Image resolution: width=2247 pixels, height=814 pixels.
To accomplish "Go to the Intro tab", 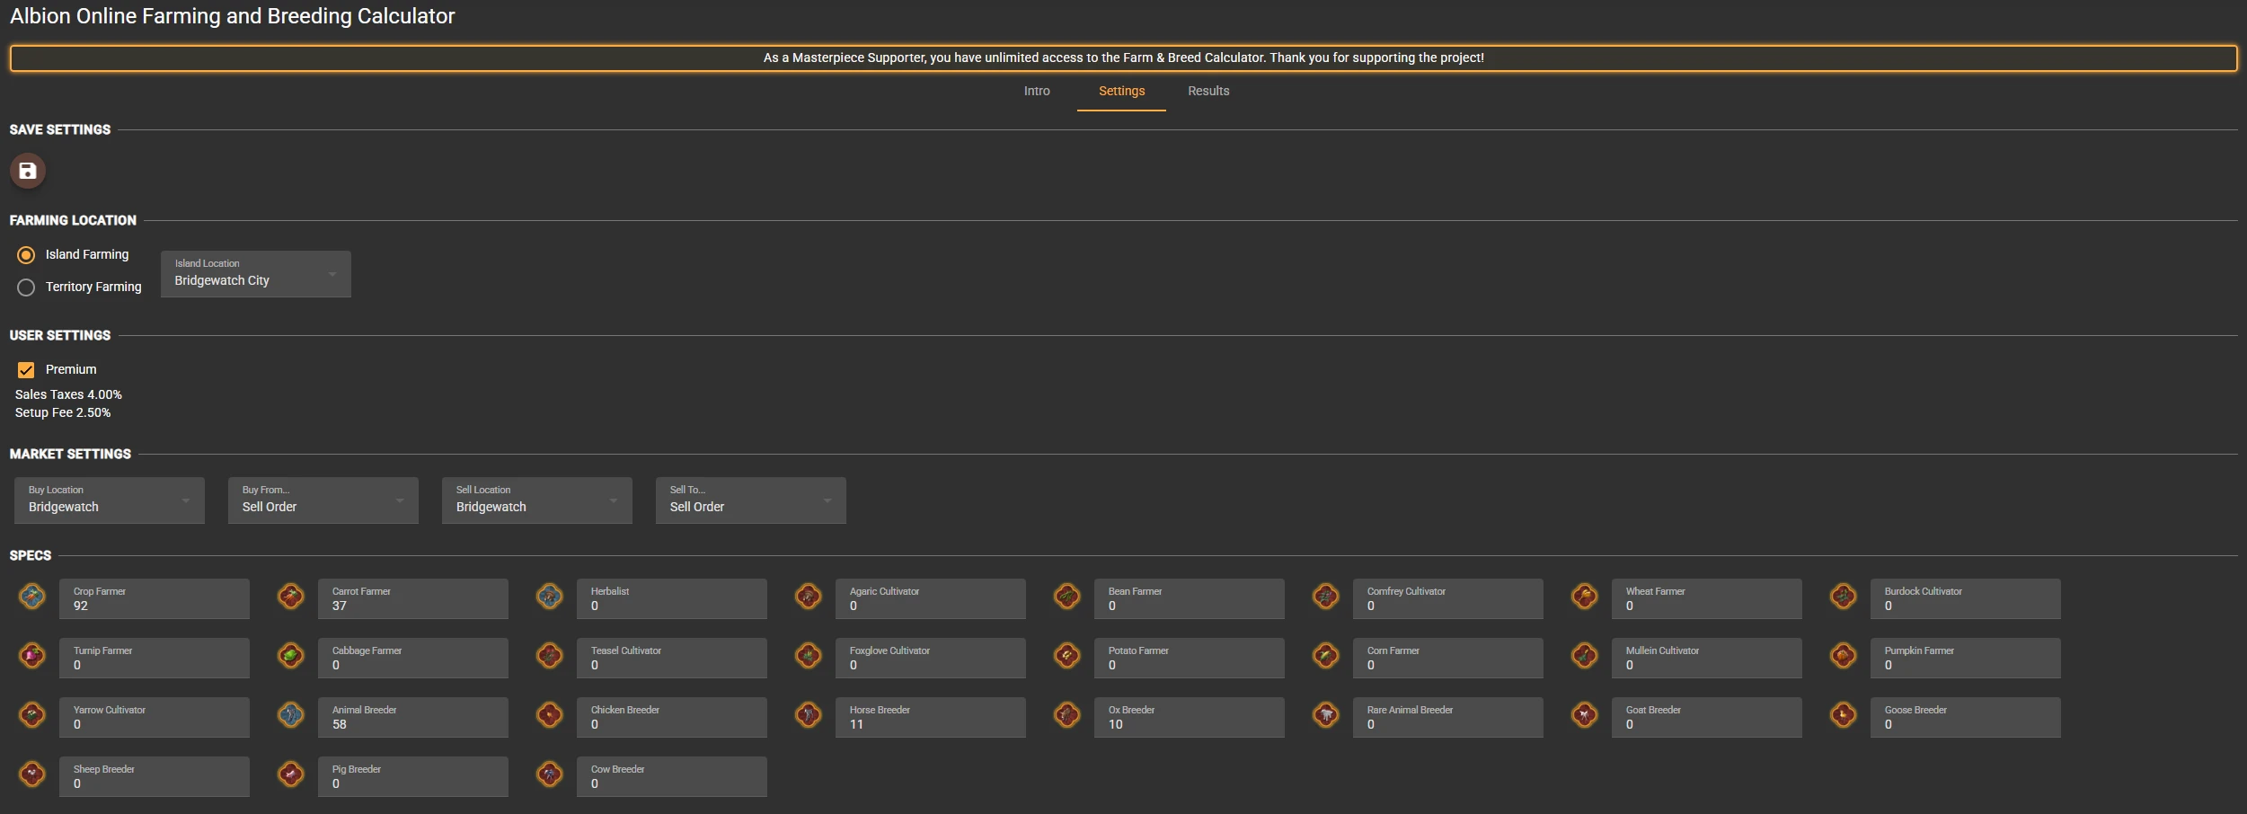I will [1037, 92].
